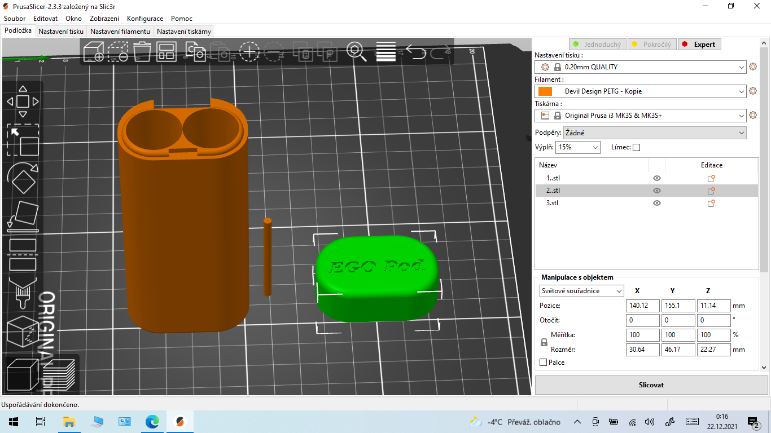Click the Pozice X input field
This screenshot has height=433, width=771.
643,306
